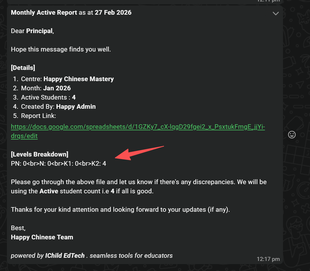
Task: Click the Created By Happy Admin line
Action: click(x=58, y=106)
